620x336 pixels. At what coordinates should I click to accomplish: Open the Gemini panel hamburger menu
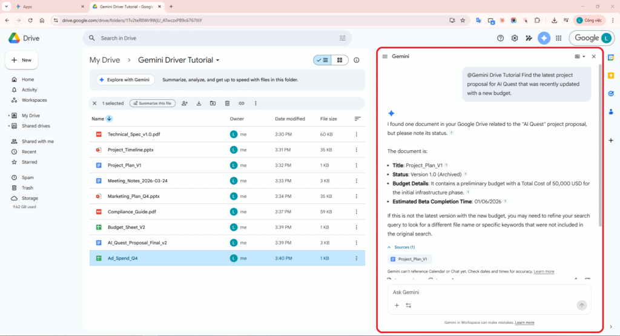point(384,56)
